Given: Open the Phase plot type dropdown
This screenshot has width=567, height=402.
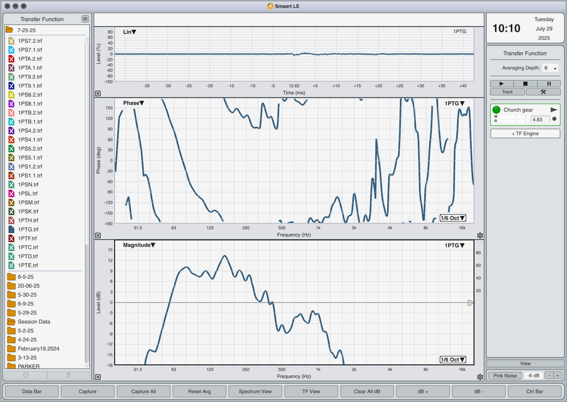Looking at the screenshot, I should [x=133, y=103].
